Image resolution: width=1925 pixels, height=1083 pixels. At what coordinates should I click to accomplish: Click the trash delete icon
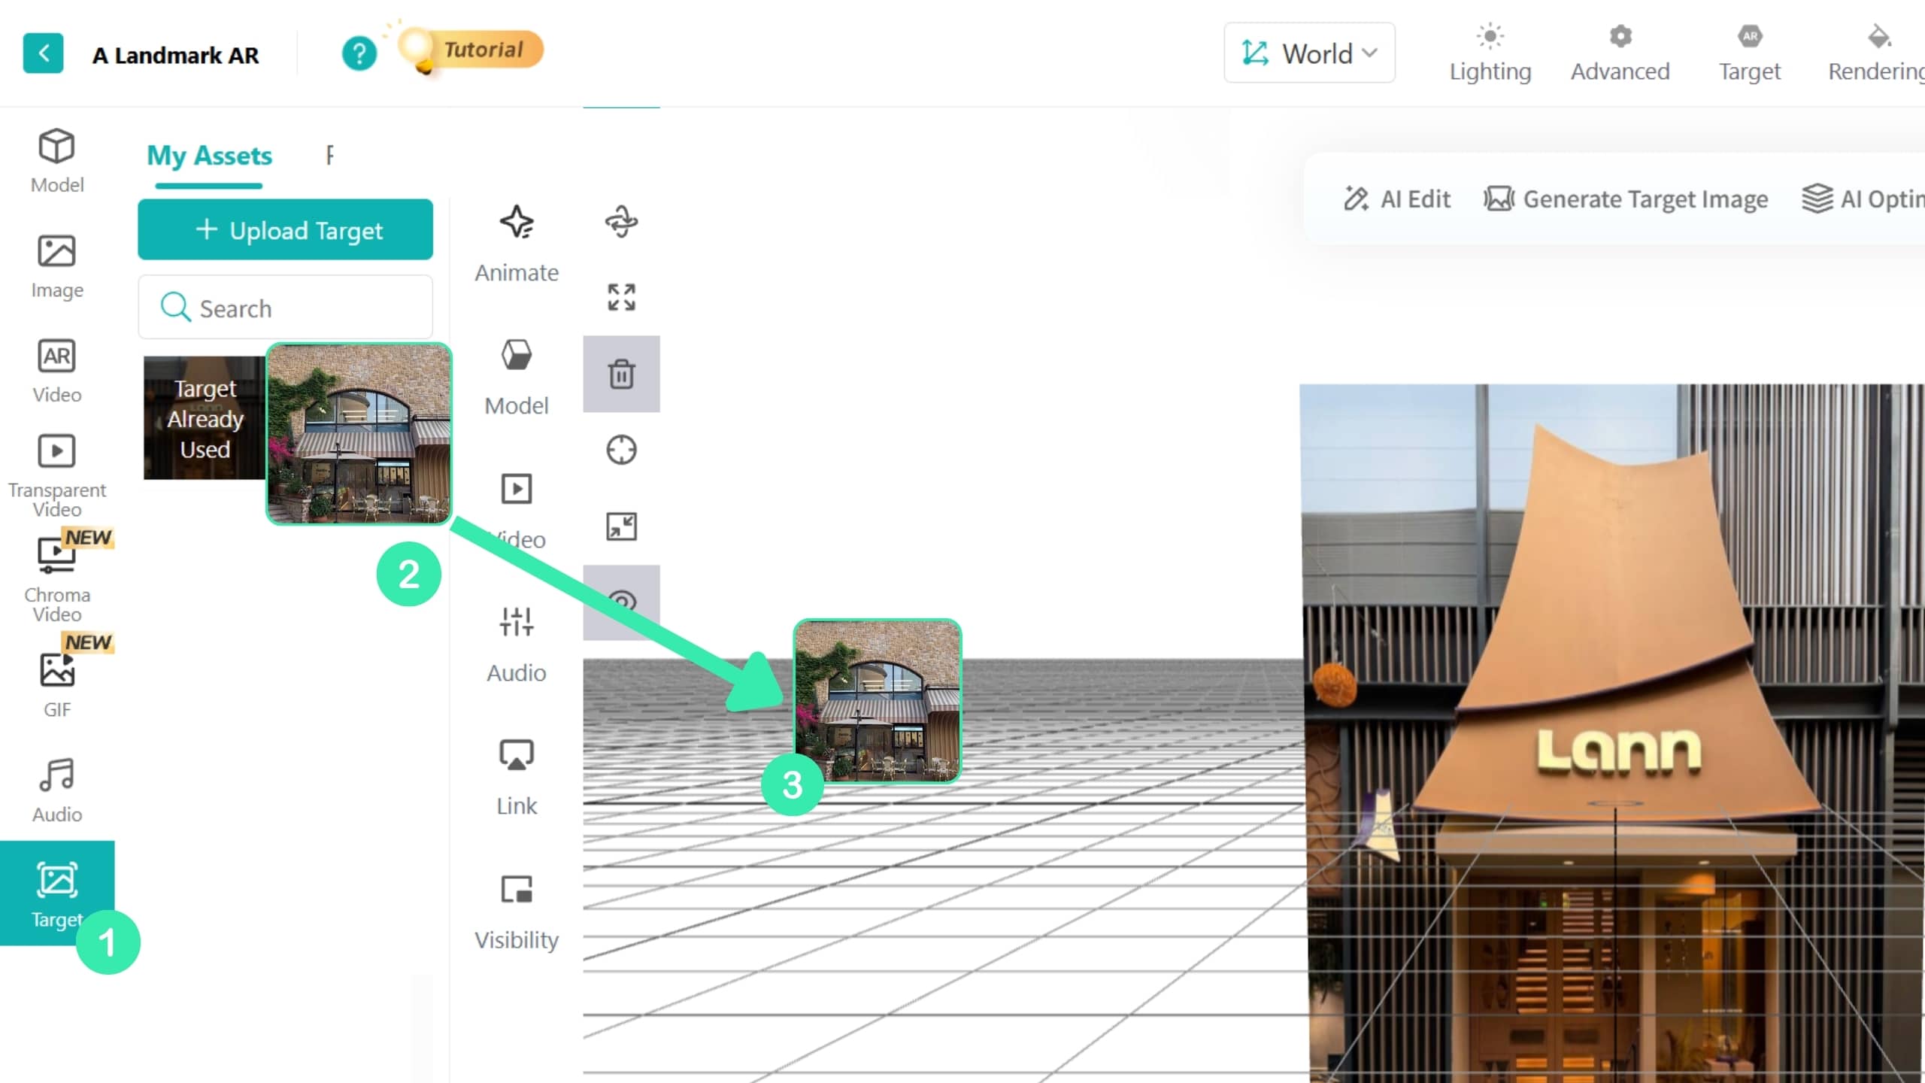(x=622, y=374)
